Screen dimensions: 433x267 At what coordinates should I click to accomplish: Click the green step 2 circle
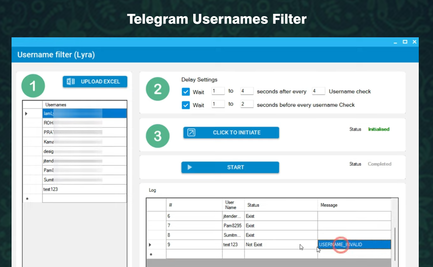pyautogui.click(x=157, y=89)
